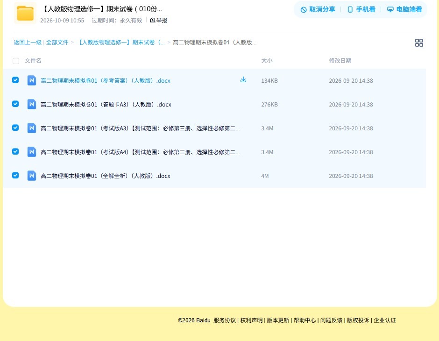The width and height of the screenshot is (439, 341).
Task: Open 帮助中心 footer link
Action: (304, 320)
